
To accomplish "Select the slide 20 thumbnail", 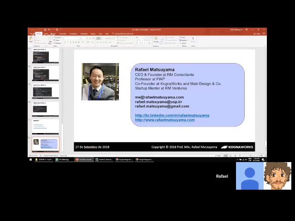I will click(45, 109).
